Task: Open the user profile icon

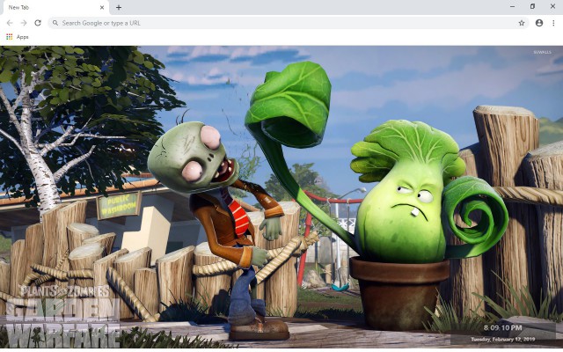Action: (539, 23)
